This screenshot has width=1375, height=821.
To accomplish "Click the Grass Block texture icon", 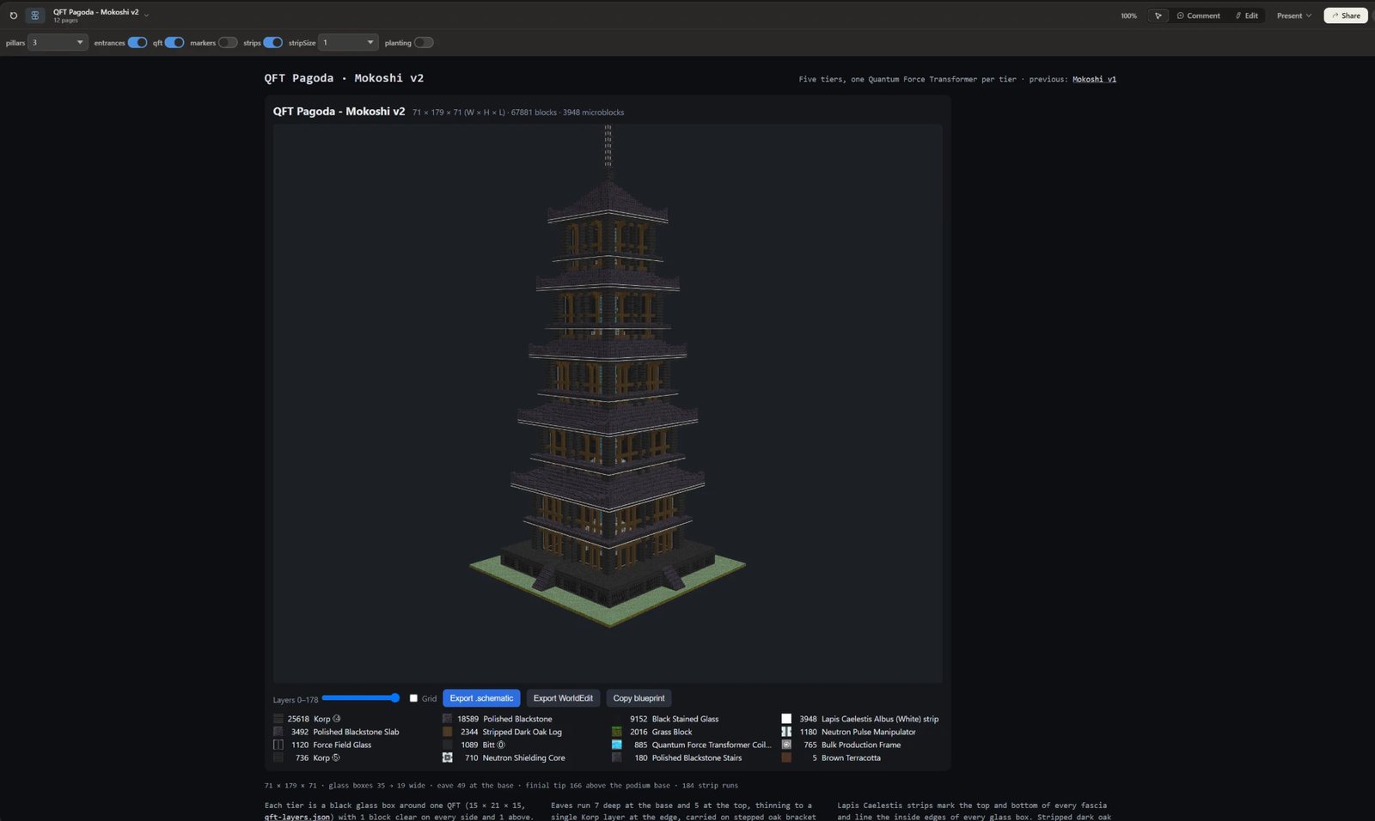I will 616,732.
